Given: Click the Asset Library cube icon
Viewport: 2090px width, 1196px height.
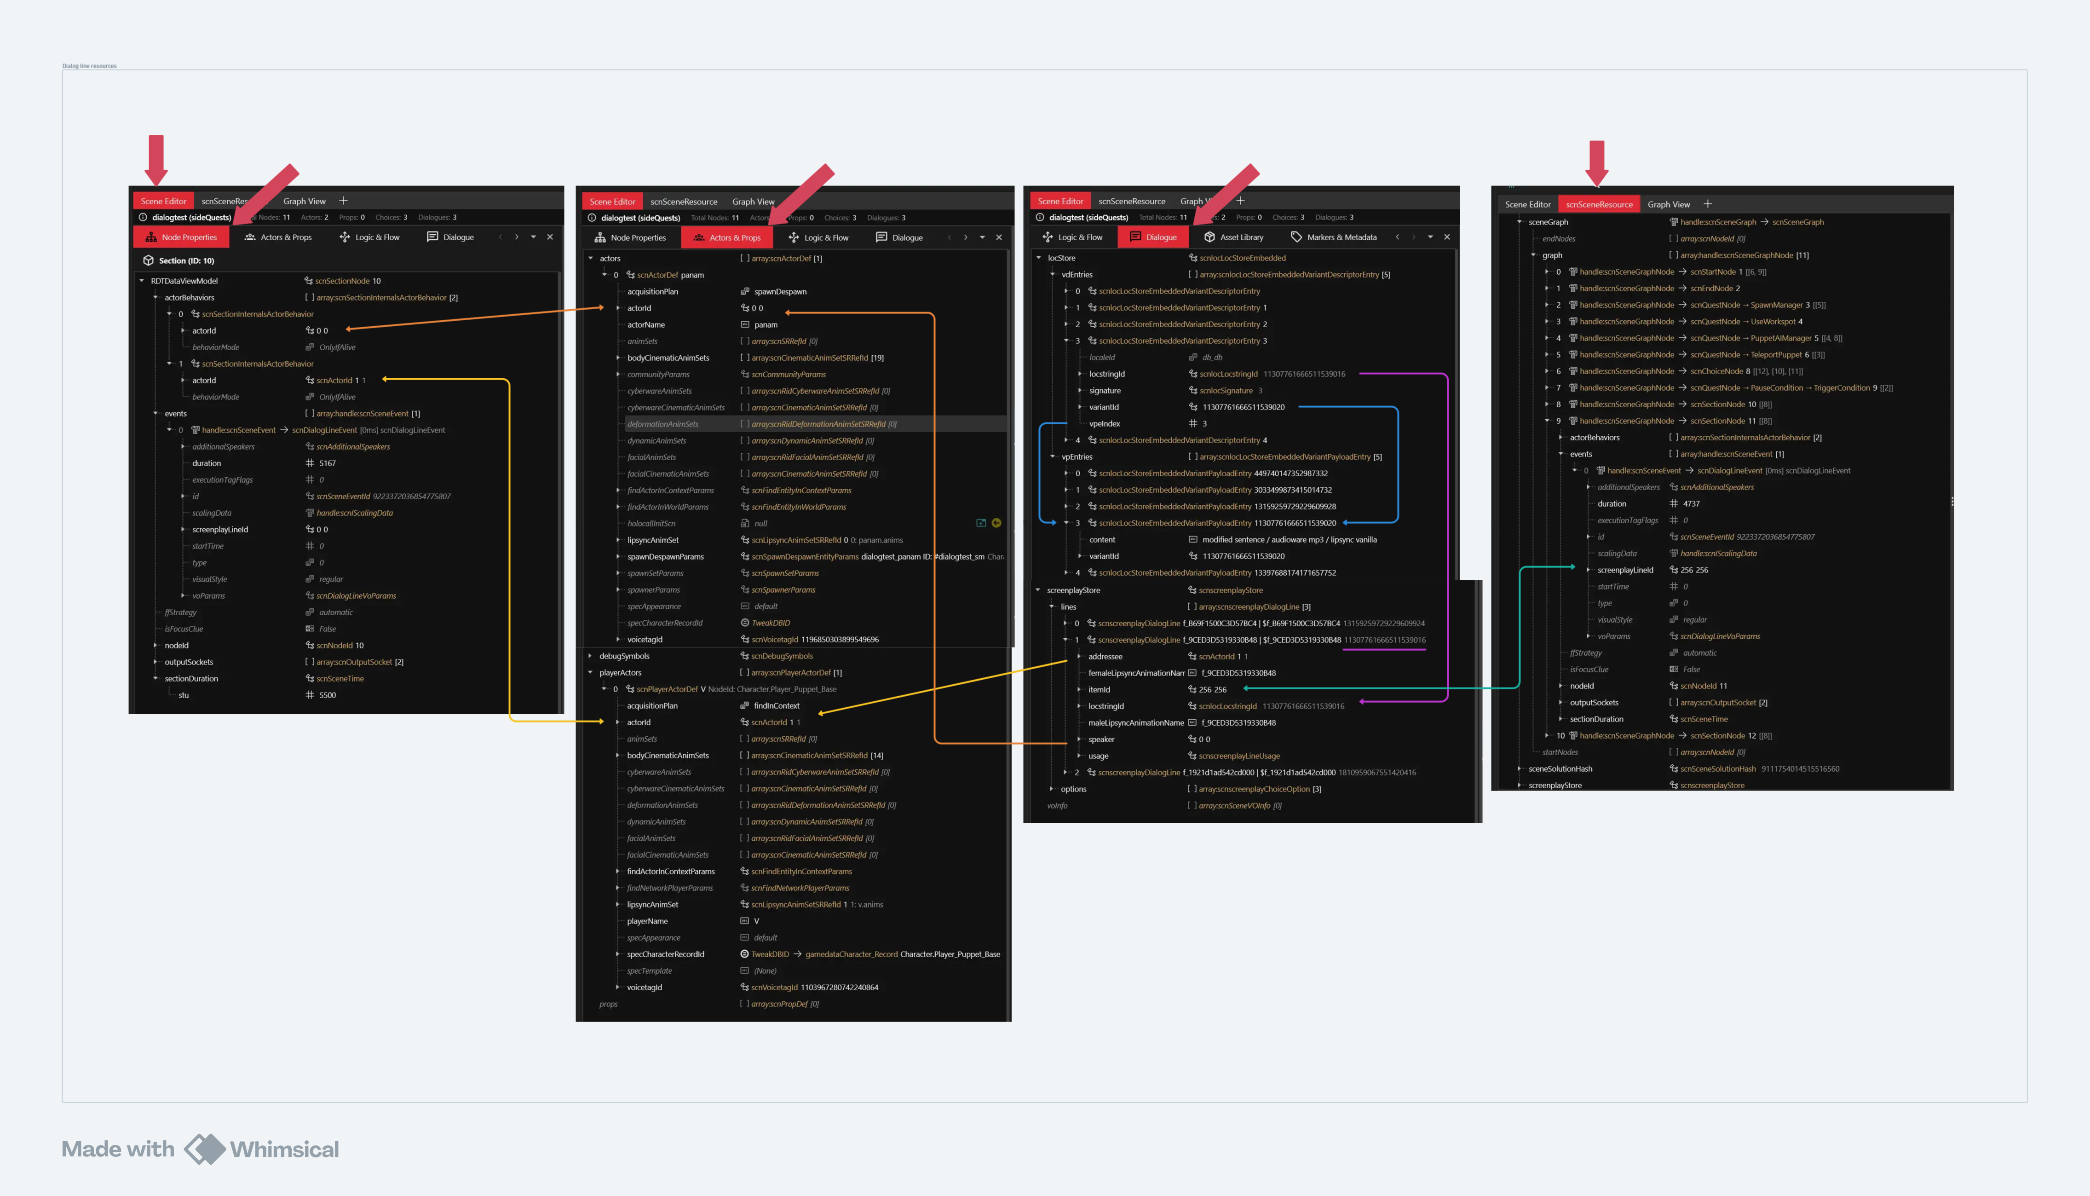Looking at the screenshot, I should 1209,237.
